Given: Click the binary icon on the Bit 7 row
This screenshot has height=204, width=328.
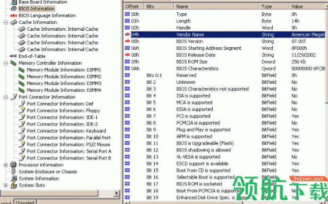Looking at the screenshot, I should [127, 116].
